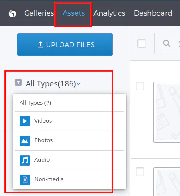Click the Audio music note icon
Screen dimensions: 180x196
[25, 160]
